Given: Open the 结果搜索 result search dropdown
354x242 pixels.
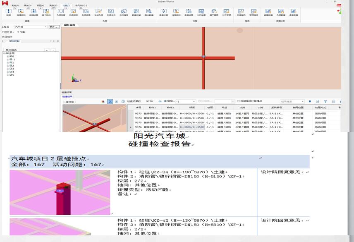Looking at the screenshot, I should 292,102.
